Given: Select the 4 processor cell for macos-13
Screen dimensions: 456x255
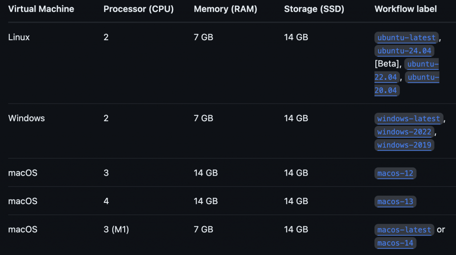Looking at the screenshot, I should [106, 201].
